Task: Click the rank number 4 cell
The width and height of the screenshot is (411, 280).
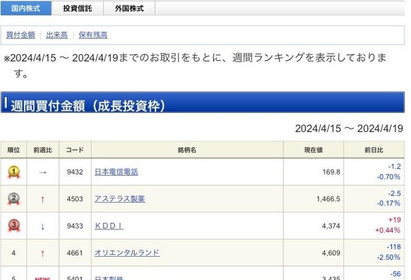Action: 14,253
